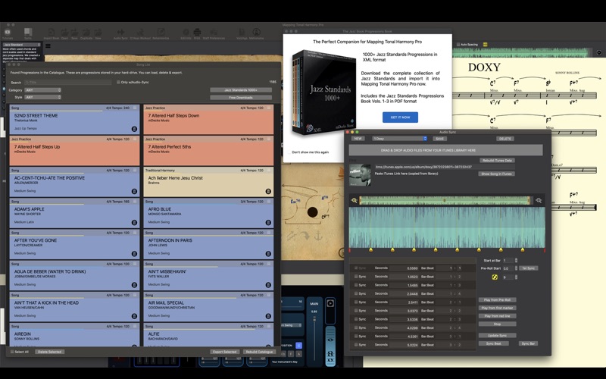
Task: Click GET IT NOW in the promo window
Action: tap(400, 117)
